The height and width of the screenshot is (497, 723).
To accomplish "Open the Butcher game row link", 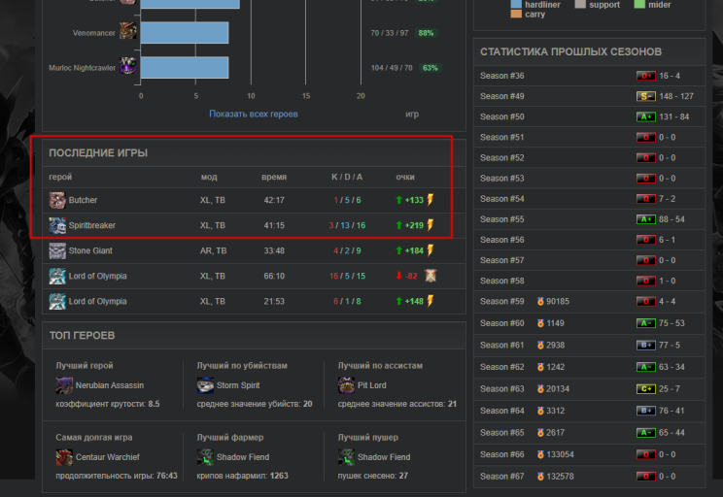I will pyautogui.click(x=83, y=200).
